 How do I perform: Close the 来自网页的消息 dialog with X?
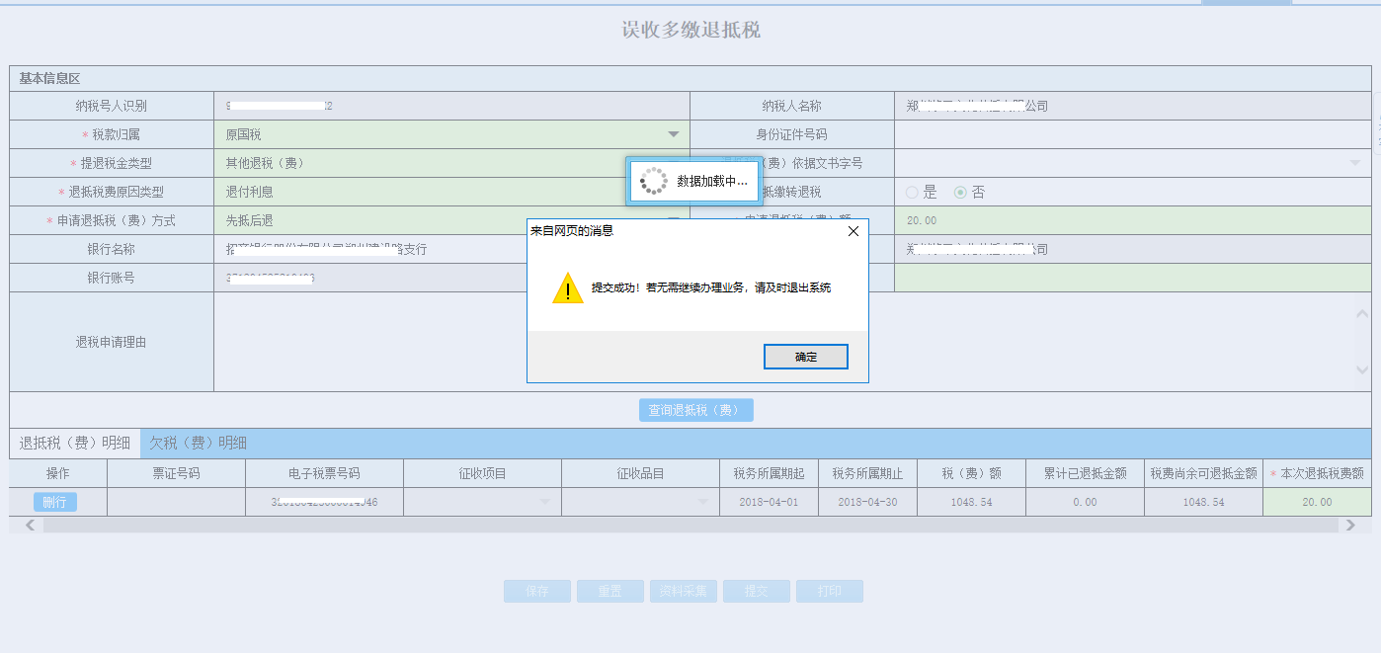[x=853, y=231]
